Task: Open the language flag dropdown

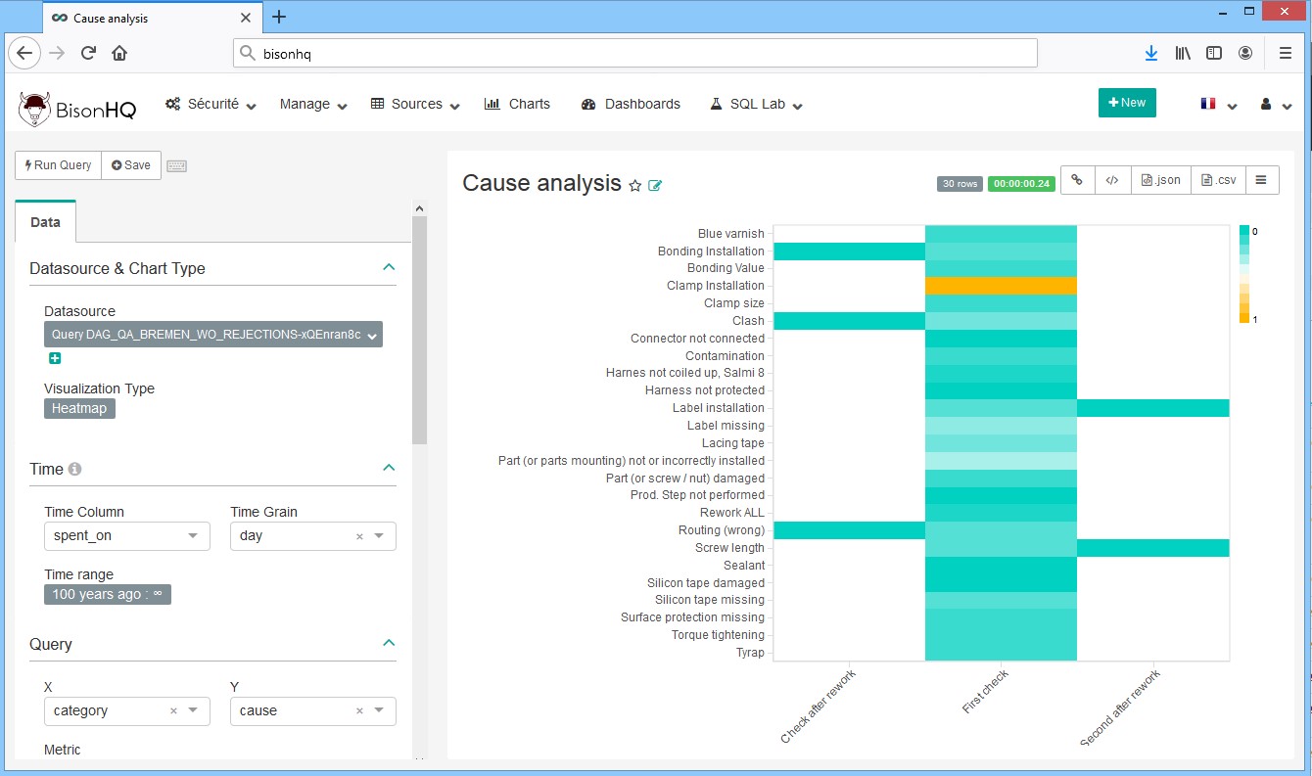Action: click(1218, 104)
